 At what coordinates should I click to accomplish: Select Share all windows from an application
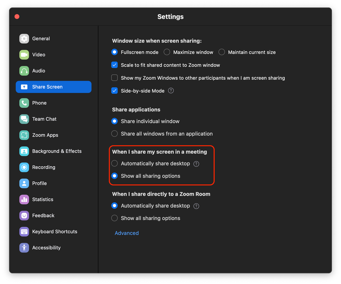[115, 134]
